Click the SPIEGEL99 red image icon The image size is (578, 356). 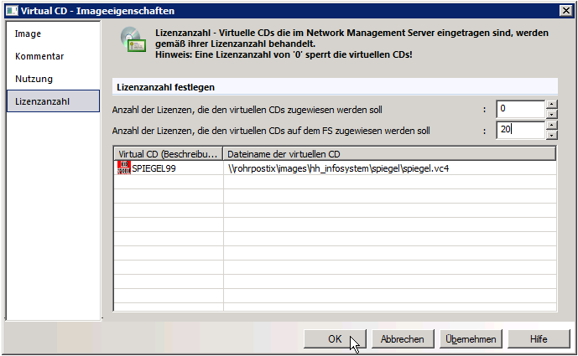(124, 168)
